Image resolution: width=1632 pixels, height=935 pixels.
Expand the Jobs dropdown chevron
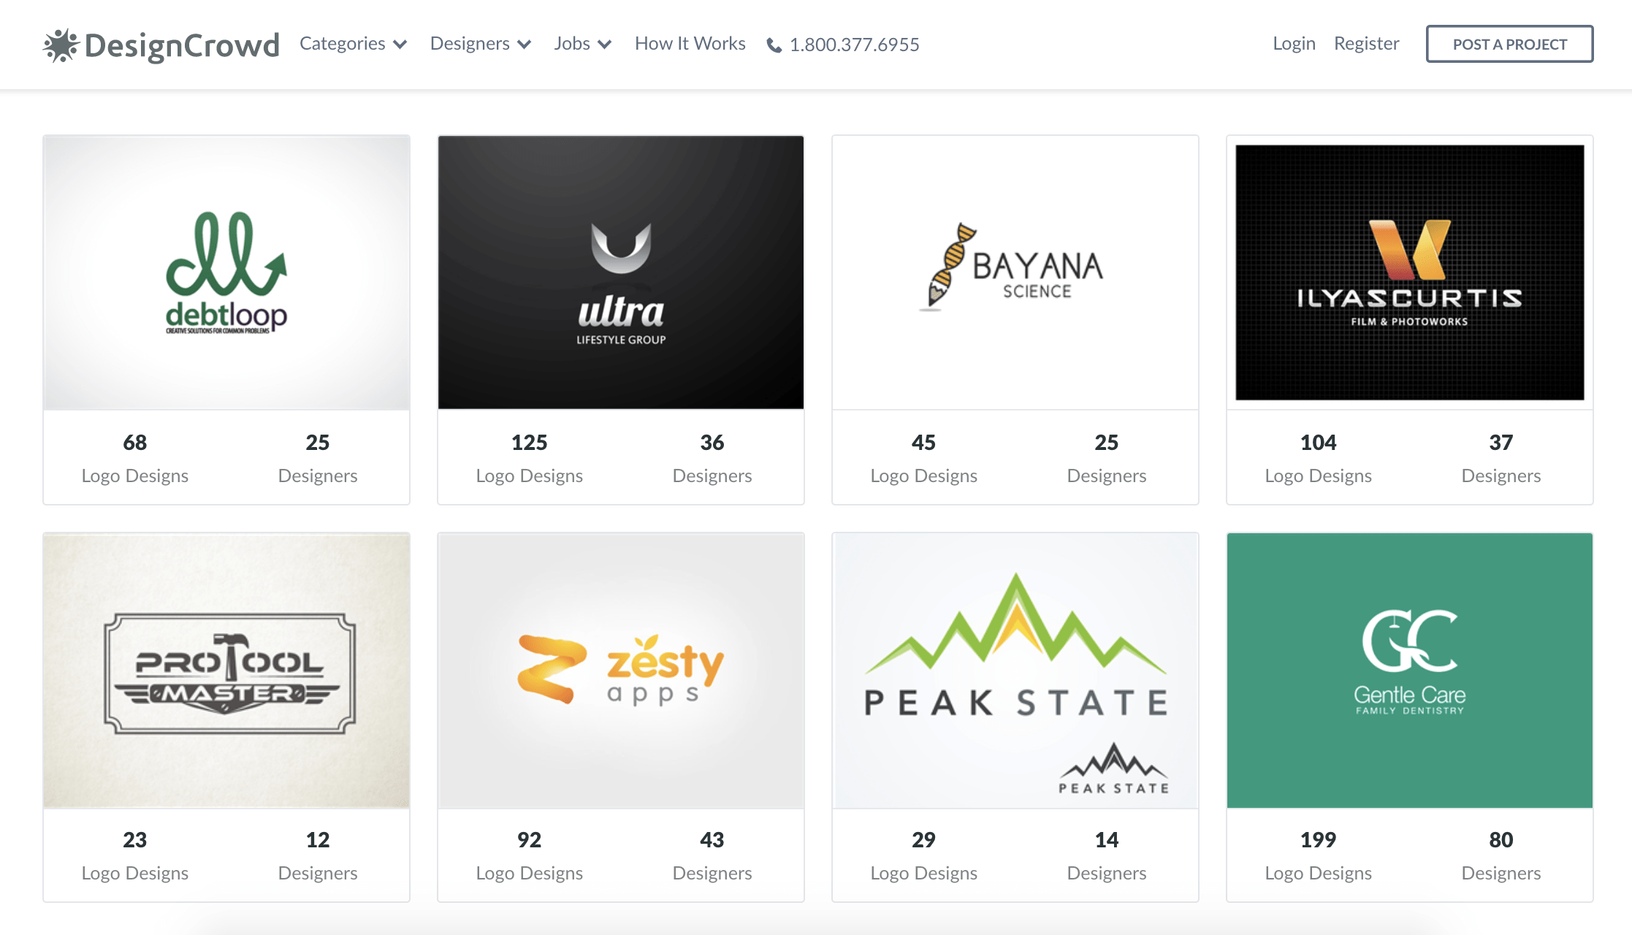coord(604,45)
